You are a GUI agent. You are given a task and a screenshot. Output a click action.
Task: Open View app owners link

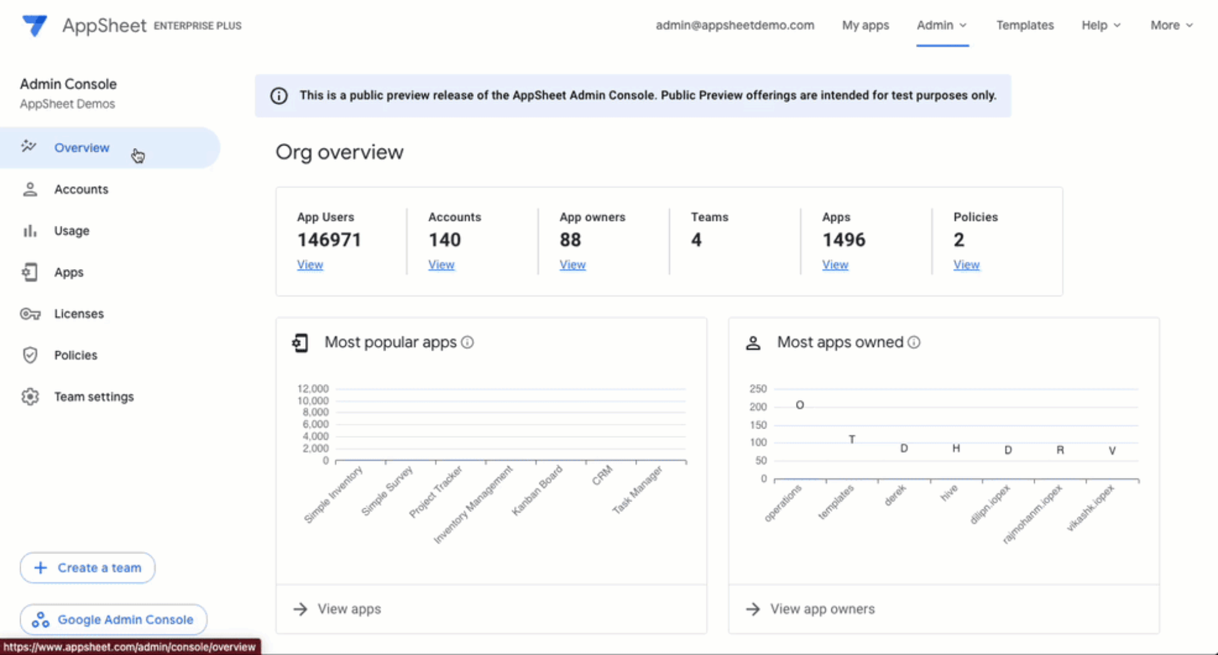pyautogui.click(x=823, y=609)
